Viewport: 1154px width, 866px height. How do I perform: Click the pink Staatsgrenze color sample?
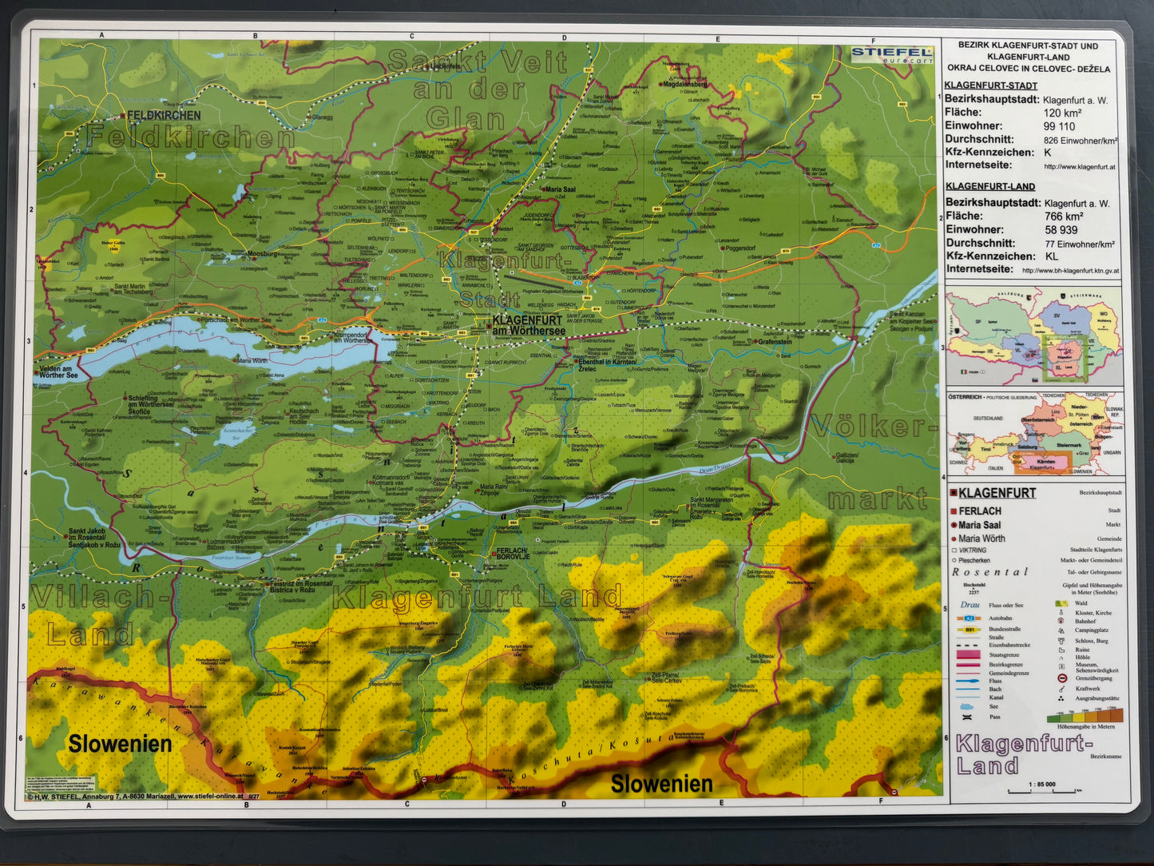coord(968,655)
